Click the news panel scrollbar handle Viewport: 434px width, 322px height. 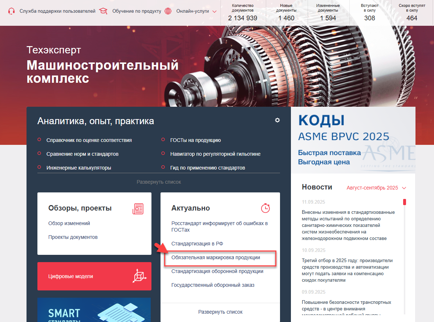(404, 202)
